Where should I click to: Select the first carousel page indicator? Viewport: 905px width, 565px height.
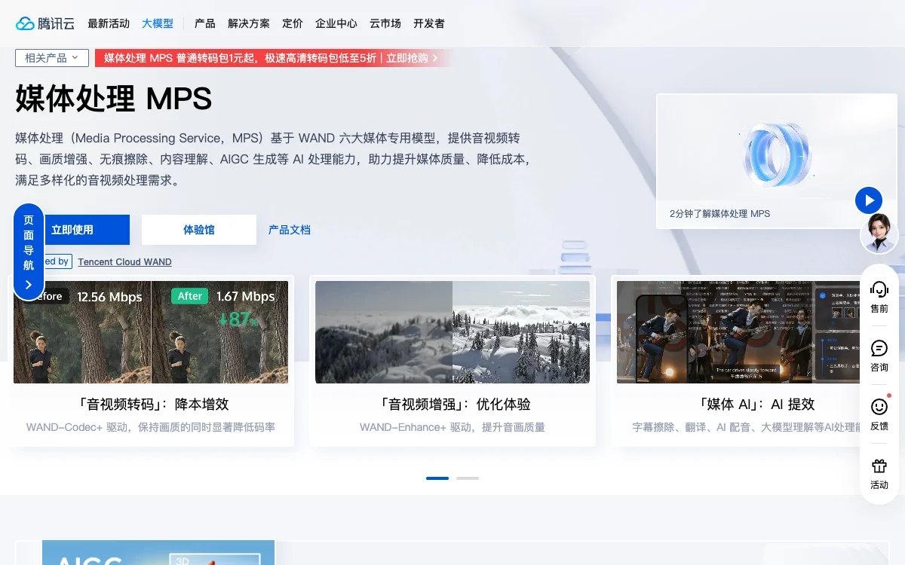(x=437, y=478)
